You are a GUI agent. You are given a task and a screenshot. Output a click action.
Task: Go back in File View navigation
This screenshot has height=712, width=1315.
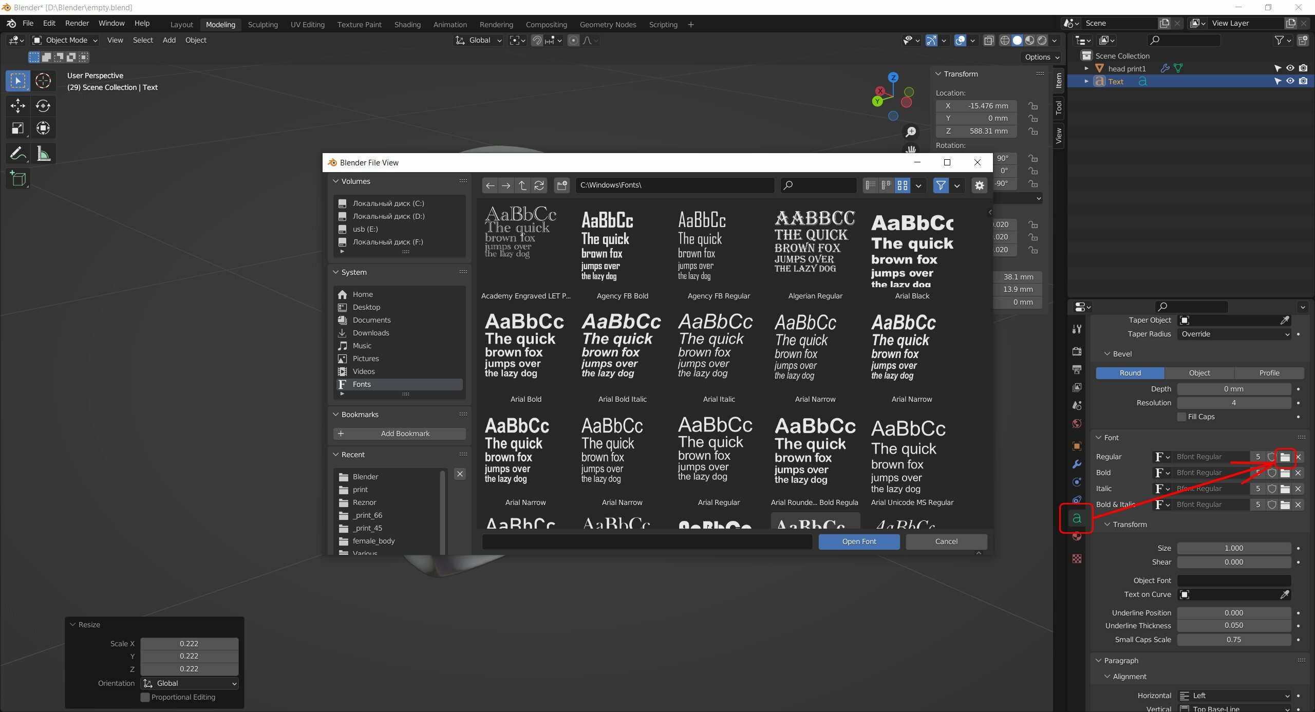(x=490, y=185)
